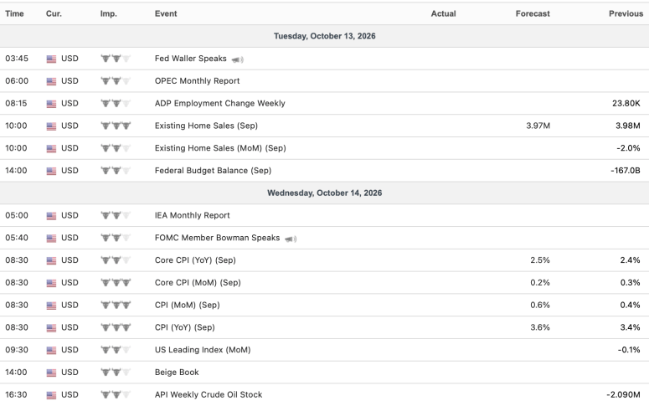Click importance bulls for US Leading Index (MoM)
The width and height of the screenshot is (649, 401).
click(x=116, y=350)
